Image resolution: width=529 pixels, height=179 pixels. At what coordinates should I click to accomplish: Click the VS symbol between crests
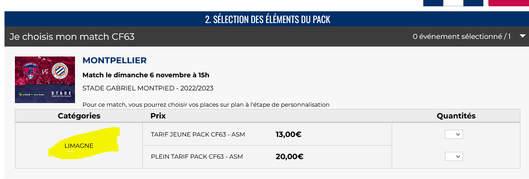pyautogui.click(x=44, y=72)
